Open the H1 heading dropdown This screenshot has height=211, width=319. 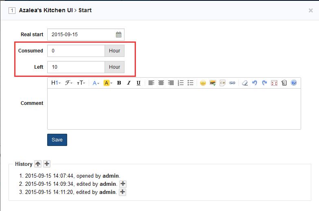click(x=56, y=83)
